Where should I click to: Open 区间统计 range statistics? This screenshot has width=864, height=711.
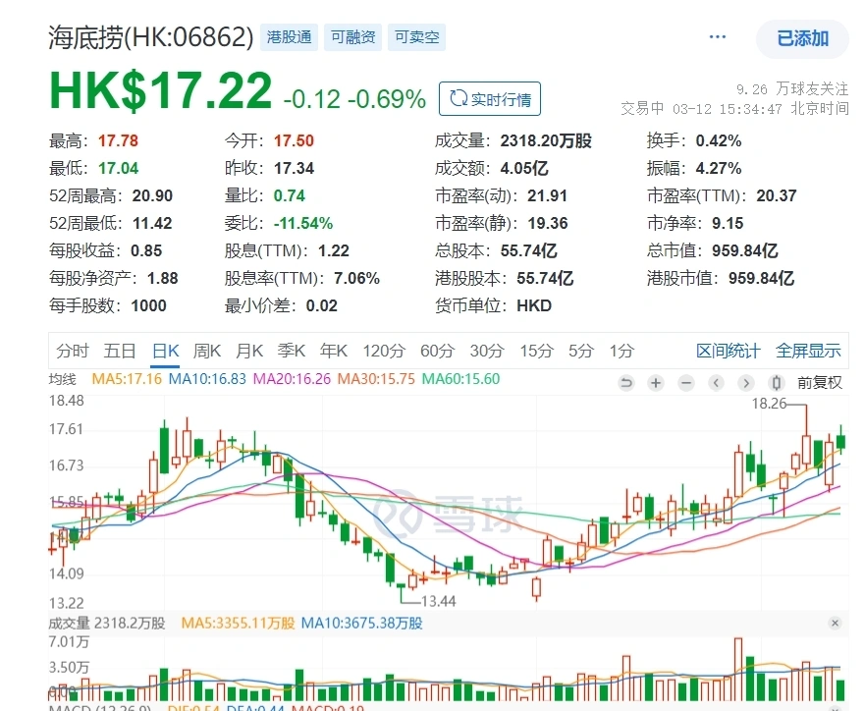(728, 351)
